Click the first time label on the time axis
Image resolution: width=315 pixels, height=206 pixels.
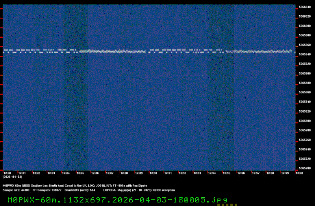(7, 173)
